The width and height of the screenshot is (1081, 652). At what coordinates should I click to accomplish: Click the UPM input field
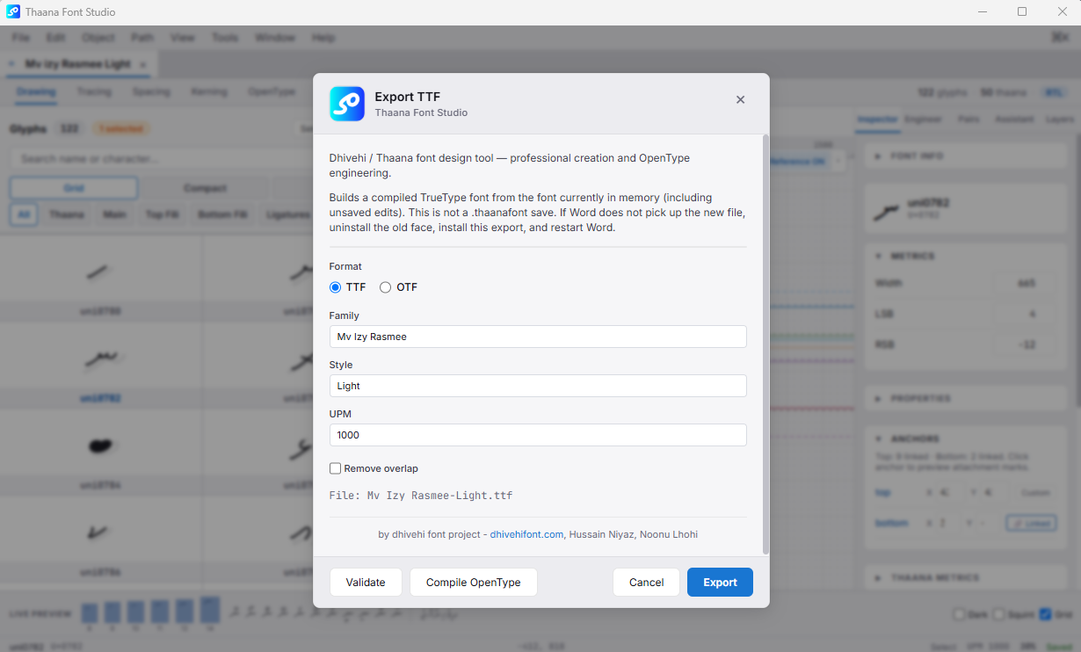[538, 435]
